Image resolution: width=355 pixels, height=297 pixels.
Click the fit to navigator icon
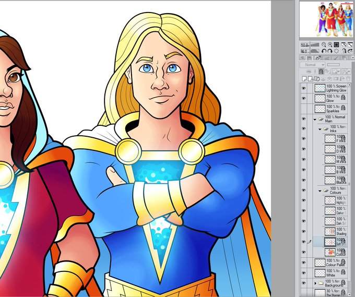344,45
